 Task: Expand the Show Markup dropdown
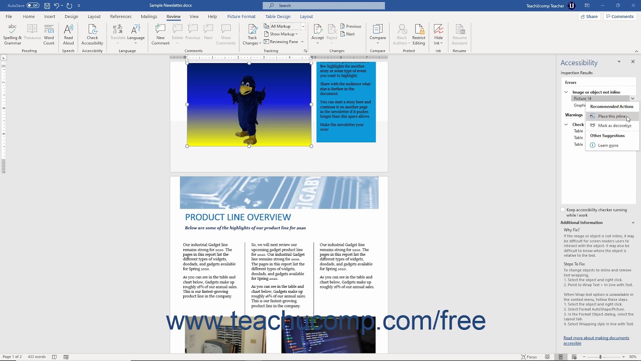[283, 34]
